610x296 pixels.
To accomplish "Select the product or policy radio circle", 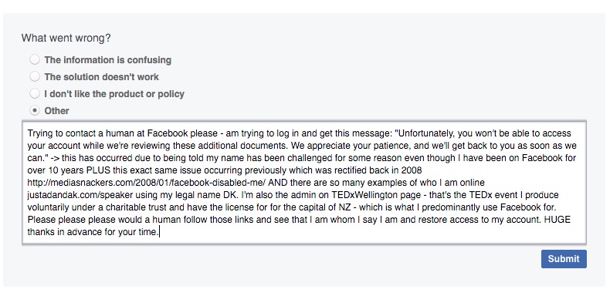I will pyautogui.click(x=35, y=93).
